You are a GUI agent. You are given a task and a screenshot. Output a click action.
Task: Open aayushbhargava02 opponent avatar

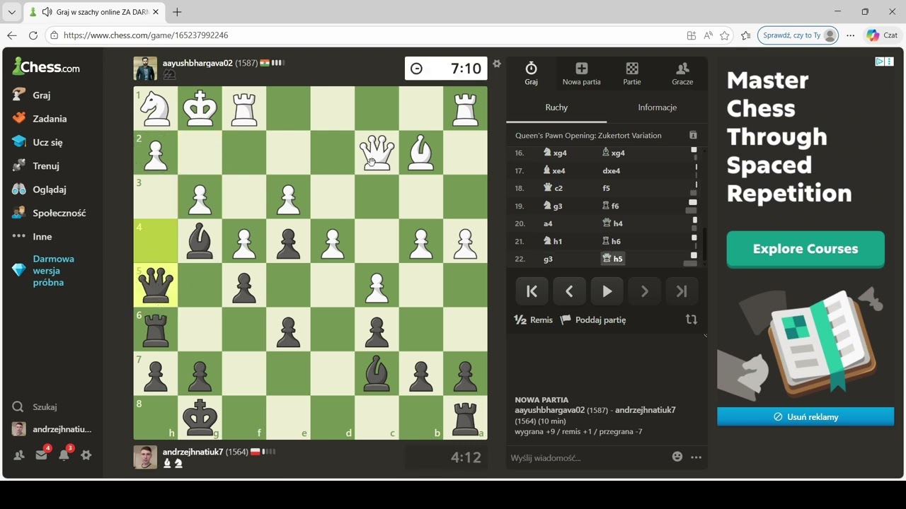pos(145,69)
